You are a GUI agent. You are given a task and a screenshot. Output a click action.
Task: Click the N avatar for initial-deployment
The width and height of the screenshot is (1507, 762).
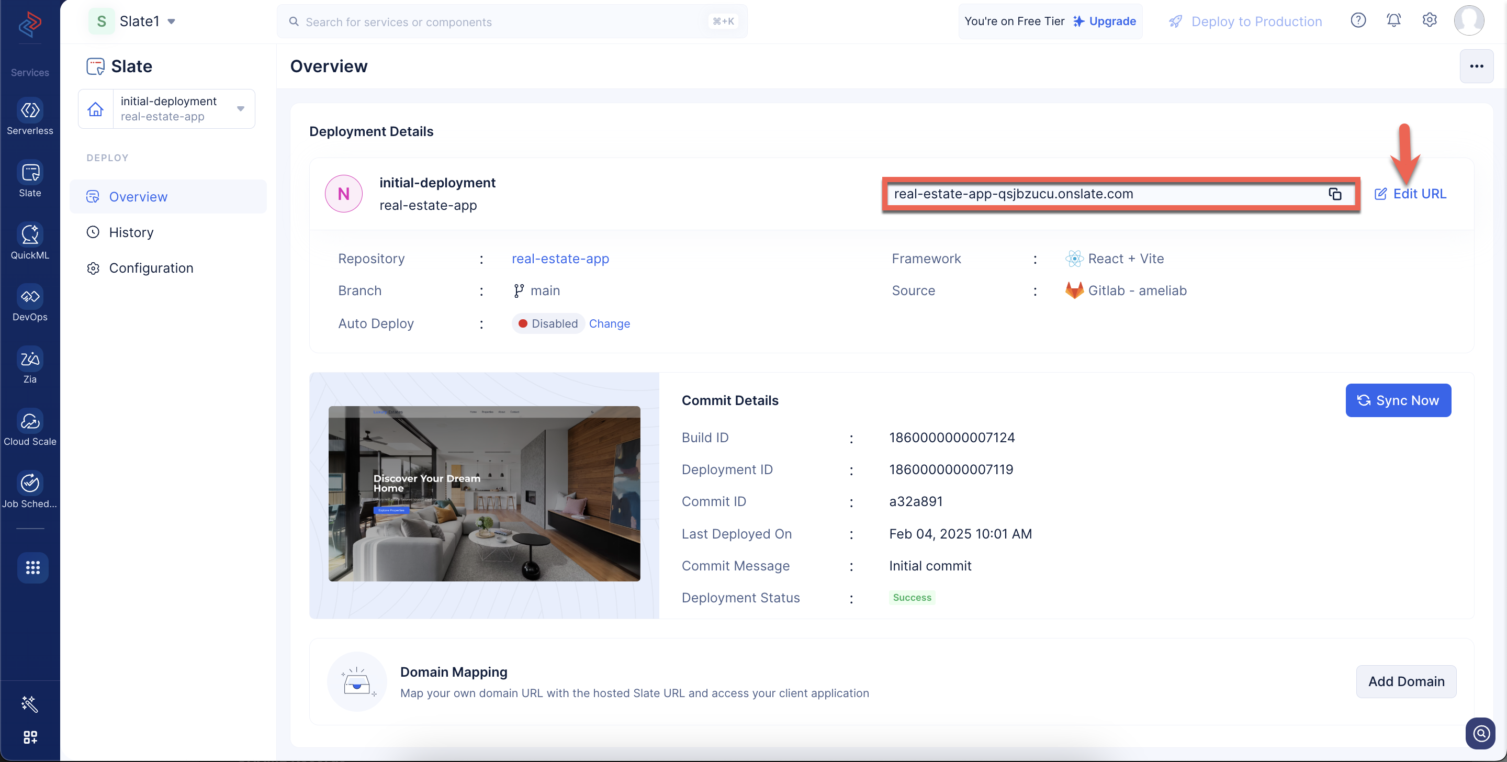click(x=343, y=194)
